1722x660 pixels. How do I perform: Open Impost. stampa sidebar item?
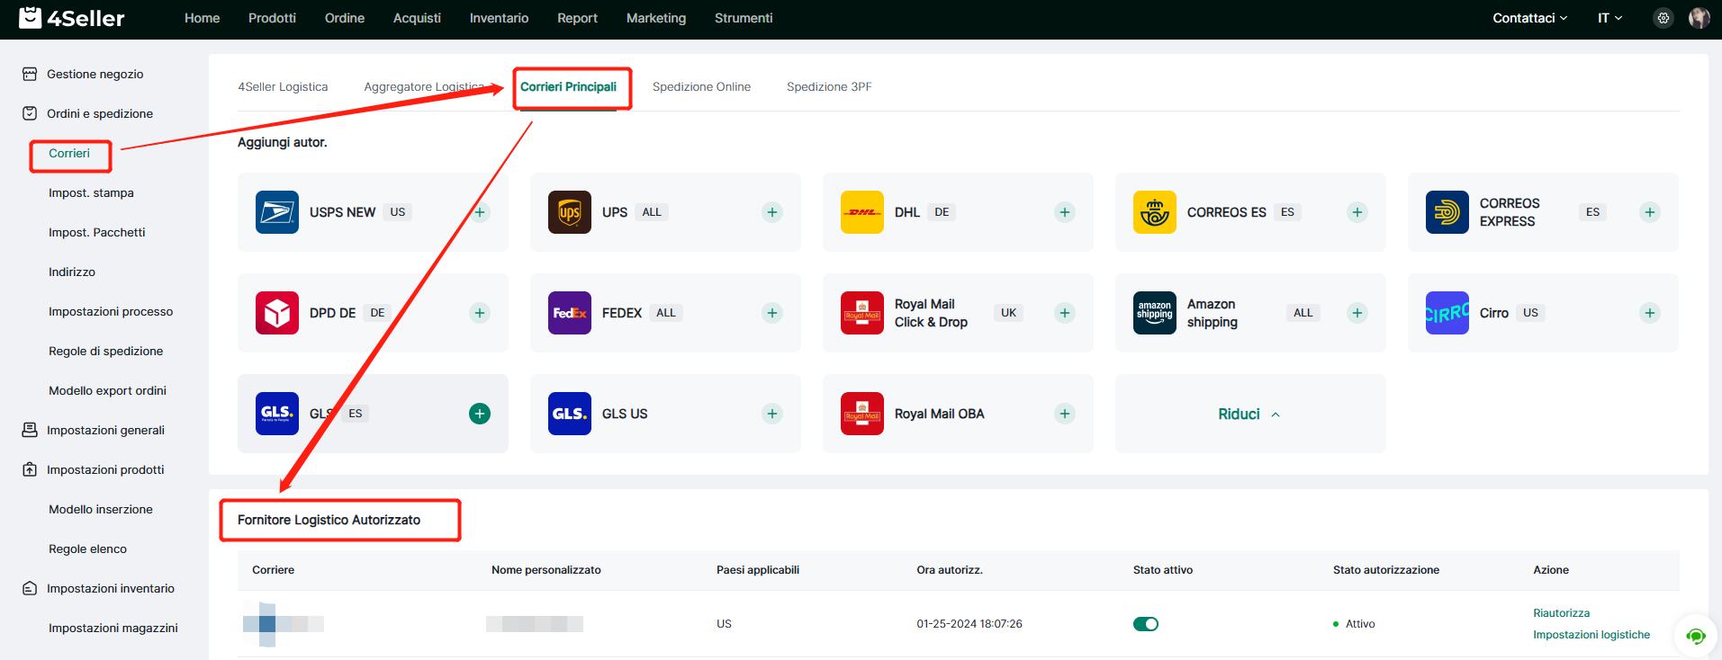(91, 192)
